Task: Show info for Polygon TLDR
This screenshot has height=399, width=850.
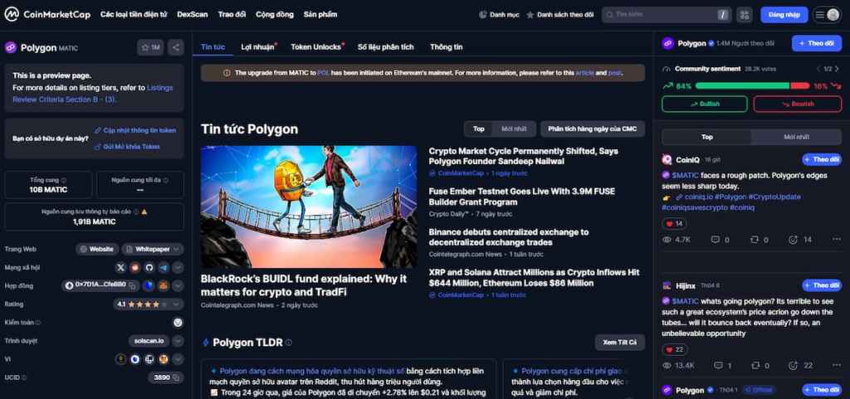Action: click(289, 343)
